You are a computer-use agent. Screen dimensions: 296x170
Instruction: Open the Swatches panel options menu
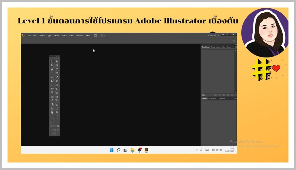click(235, 47)
